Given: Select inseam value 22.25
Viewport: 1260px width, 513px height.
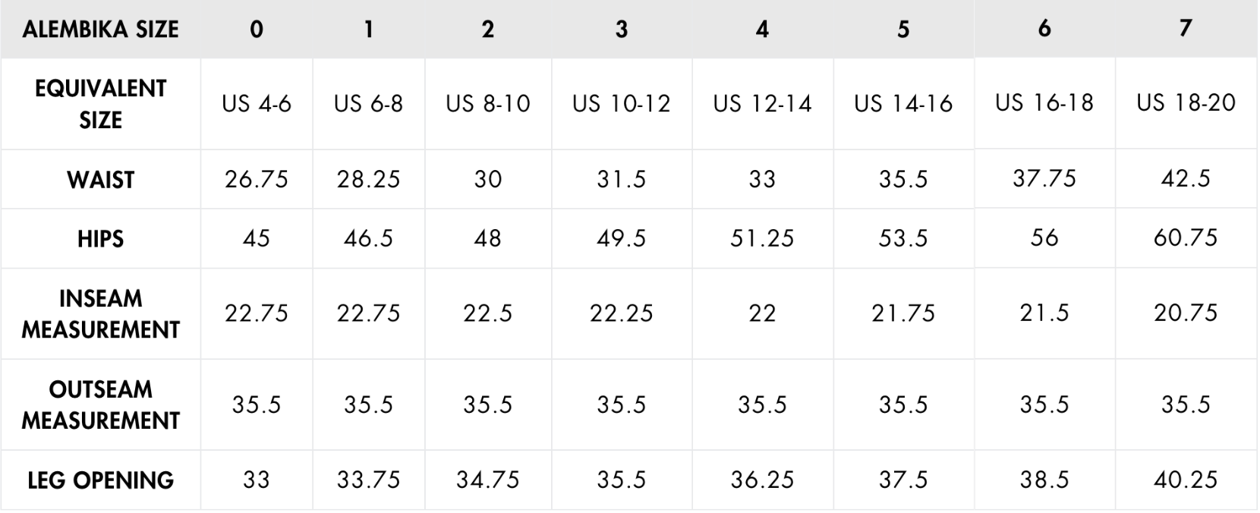Looking at the screenshot, I should coord(622,314).
